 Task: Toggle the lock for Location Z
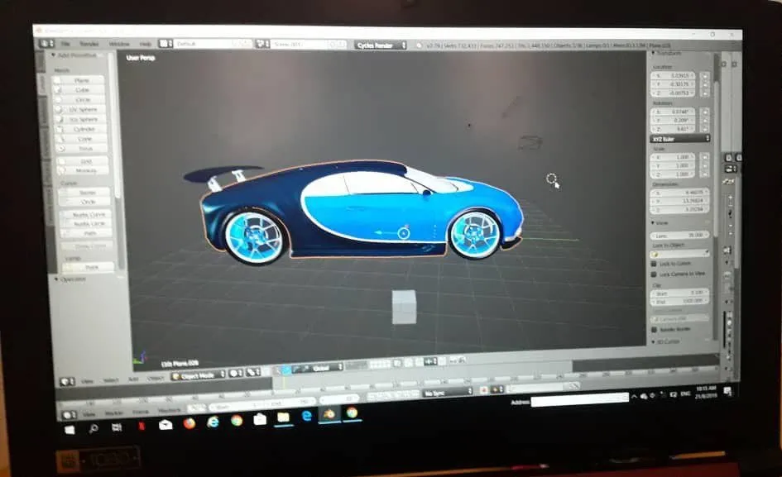tap(705, 93)
